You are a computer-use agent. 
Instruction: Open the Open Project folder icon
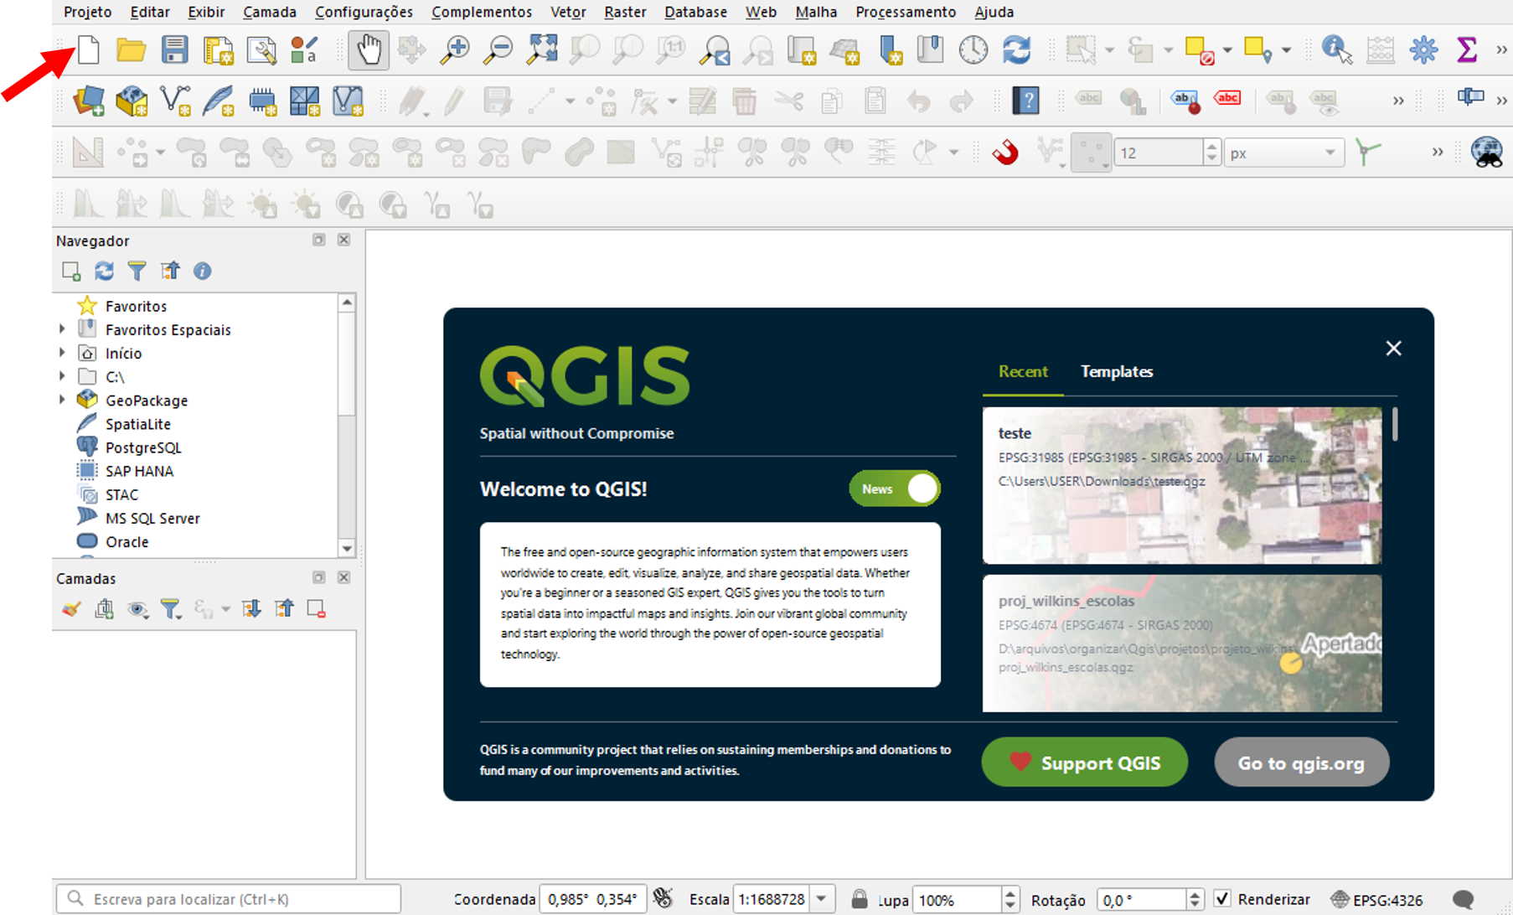tap(131, 50)
